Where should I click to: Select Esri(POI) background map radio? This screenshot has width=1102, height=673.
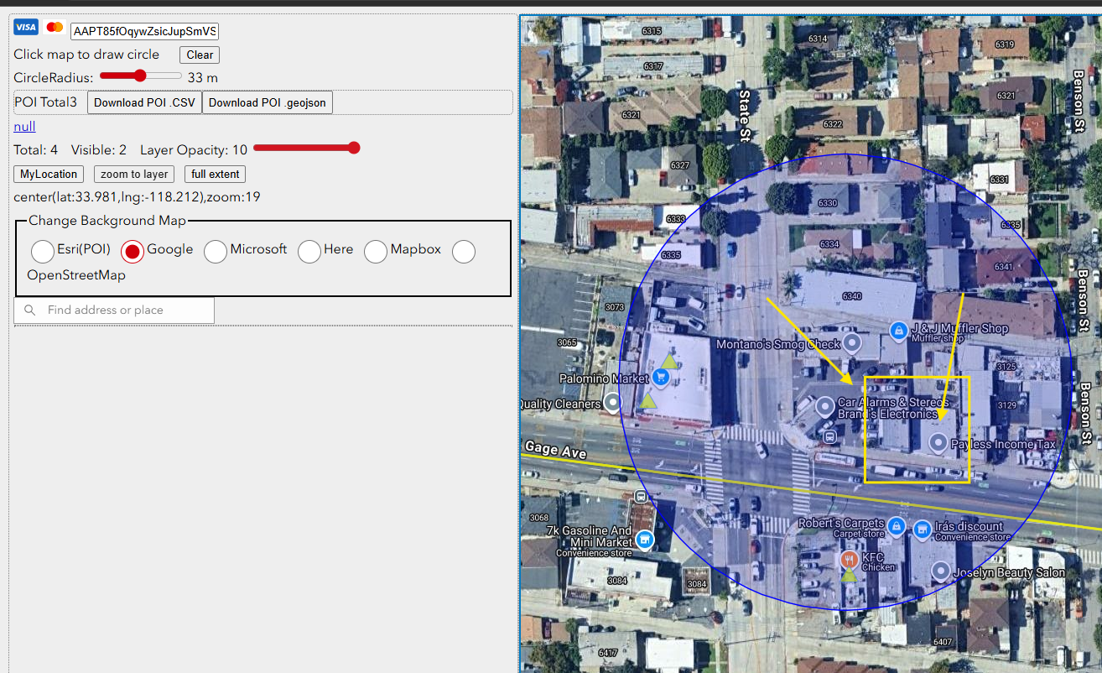(43, 251)
